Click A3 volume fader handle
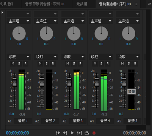152x136 pixels. [69, 82]
